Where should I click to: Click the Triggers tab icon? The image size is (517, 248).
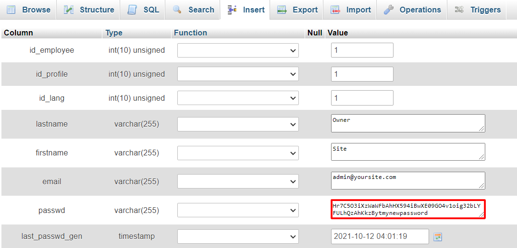(x=459, y=10)
